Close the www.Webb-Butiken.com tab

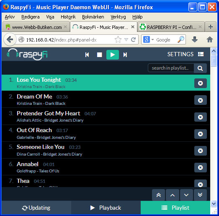pyautogui.click(x=65, y=27)
